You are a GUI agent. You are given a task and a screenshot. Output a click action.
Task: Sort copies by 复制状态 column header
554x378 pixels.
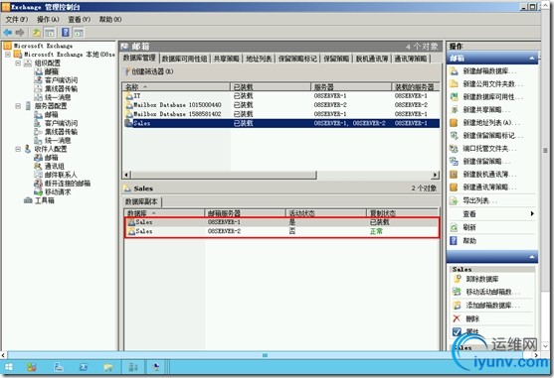pyautogui.click(x=402, y=213)
